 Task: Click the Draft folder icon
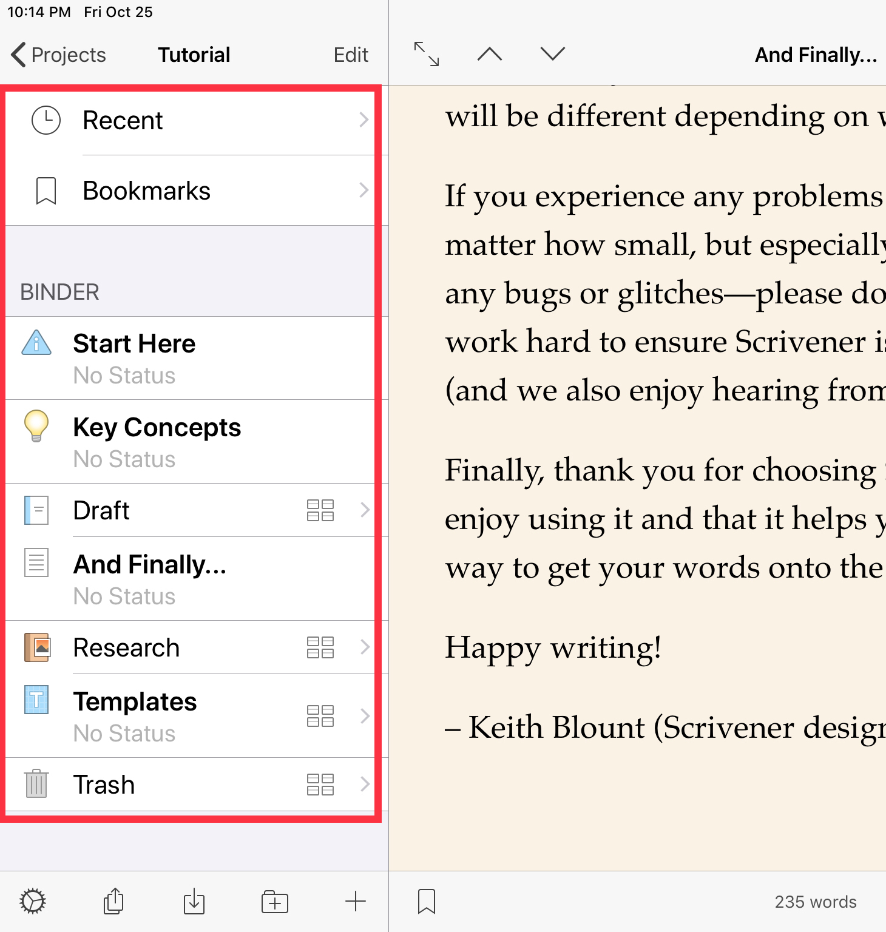[x=36, y=510]
